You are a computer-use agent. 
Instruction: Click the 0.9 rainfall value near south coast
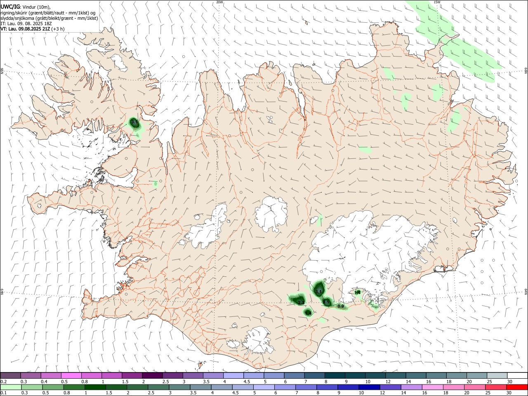(x=341, y=306)
